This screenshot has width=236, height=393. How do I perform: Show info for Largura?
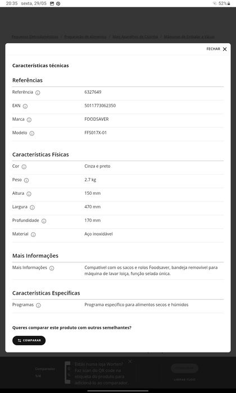click(x=32, y=207)
